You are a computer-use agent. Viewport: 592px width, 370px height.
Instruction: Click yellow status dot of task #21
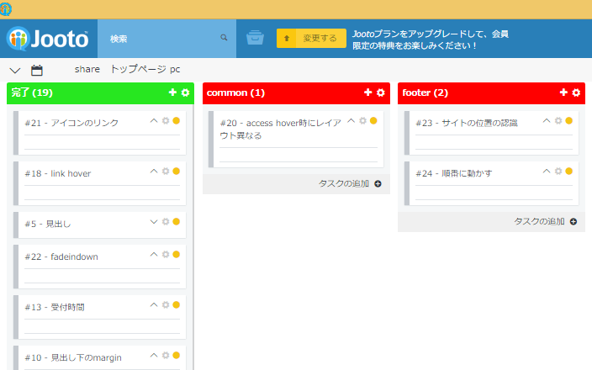[x=177, y=121]
